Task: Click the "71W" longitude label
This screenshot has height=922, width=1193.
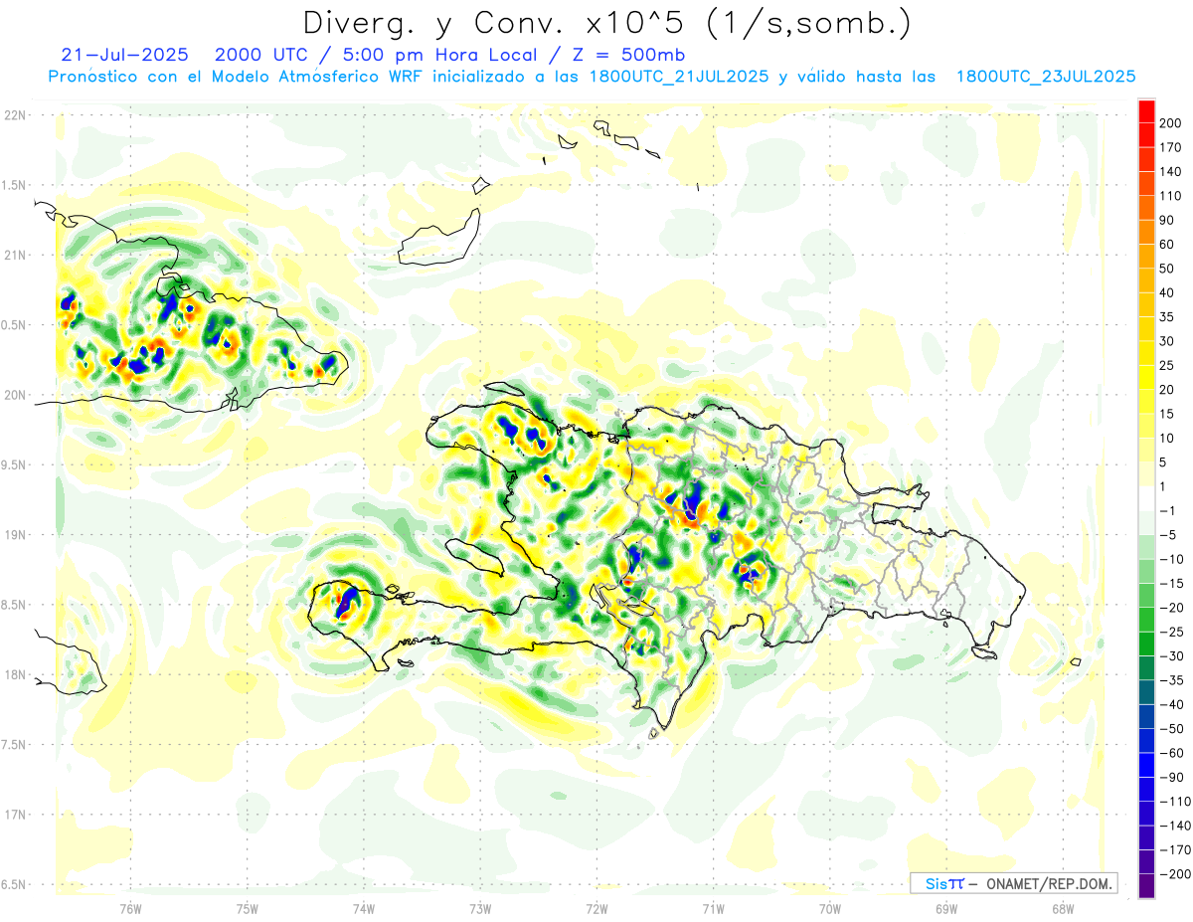Action: [713, 908]
